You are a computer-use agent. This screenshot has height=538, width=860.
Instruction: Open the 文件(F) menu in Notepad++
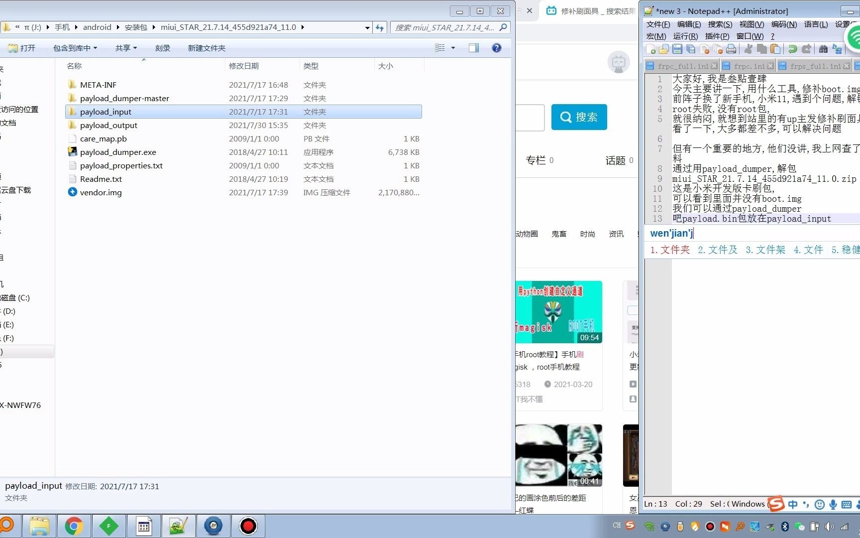(x=658, y=24)
